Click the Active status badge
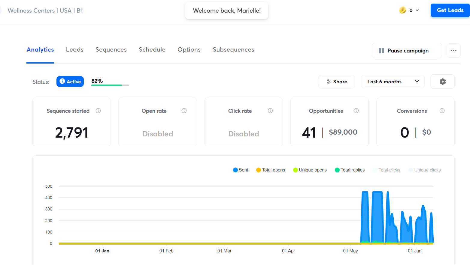 coord(70,82)
